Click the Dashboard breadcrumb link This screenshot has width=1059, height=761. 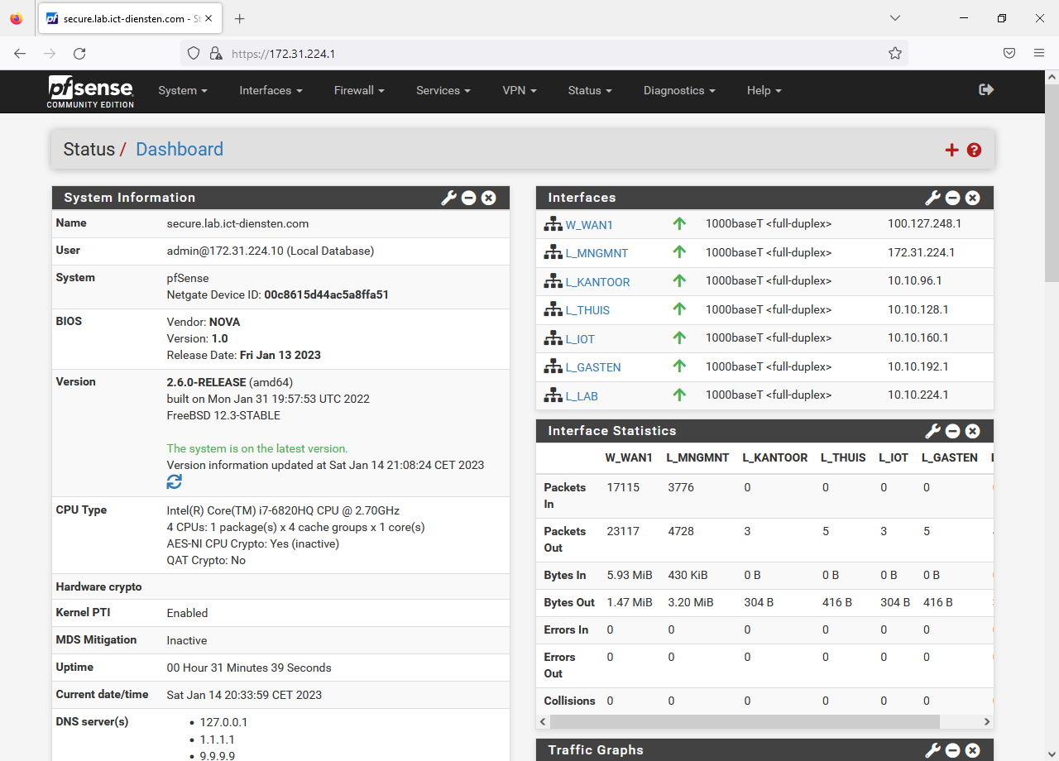[180, 150]
